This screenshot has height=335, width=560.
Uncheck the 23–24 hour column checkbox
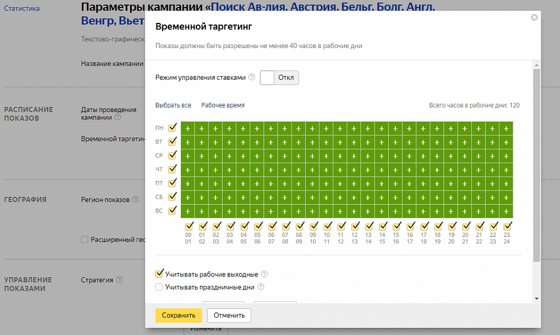pos(506,225)
